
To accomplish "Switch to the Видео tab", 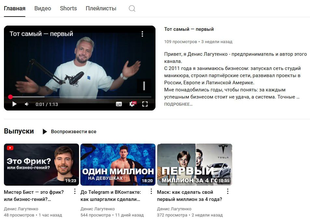I will click(43, 8).
